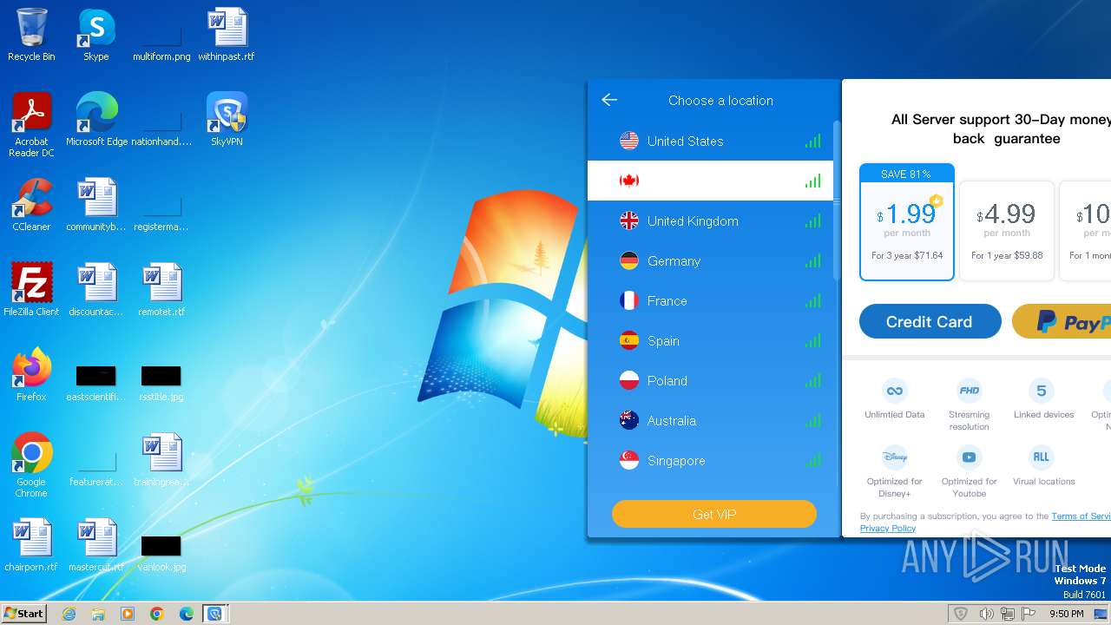
Task: Open volume control in system tray
Action: click(986, 614)
